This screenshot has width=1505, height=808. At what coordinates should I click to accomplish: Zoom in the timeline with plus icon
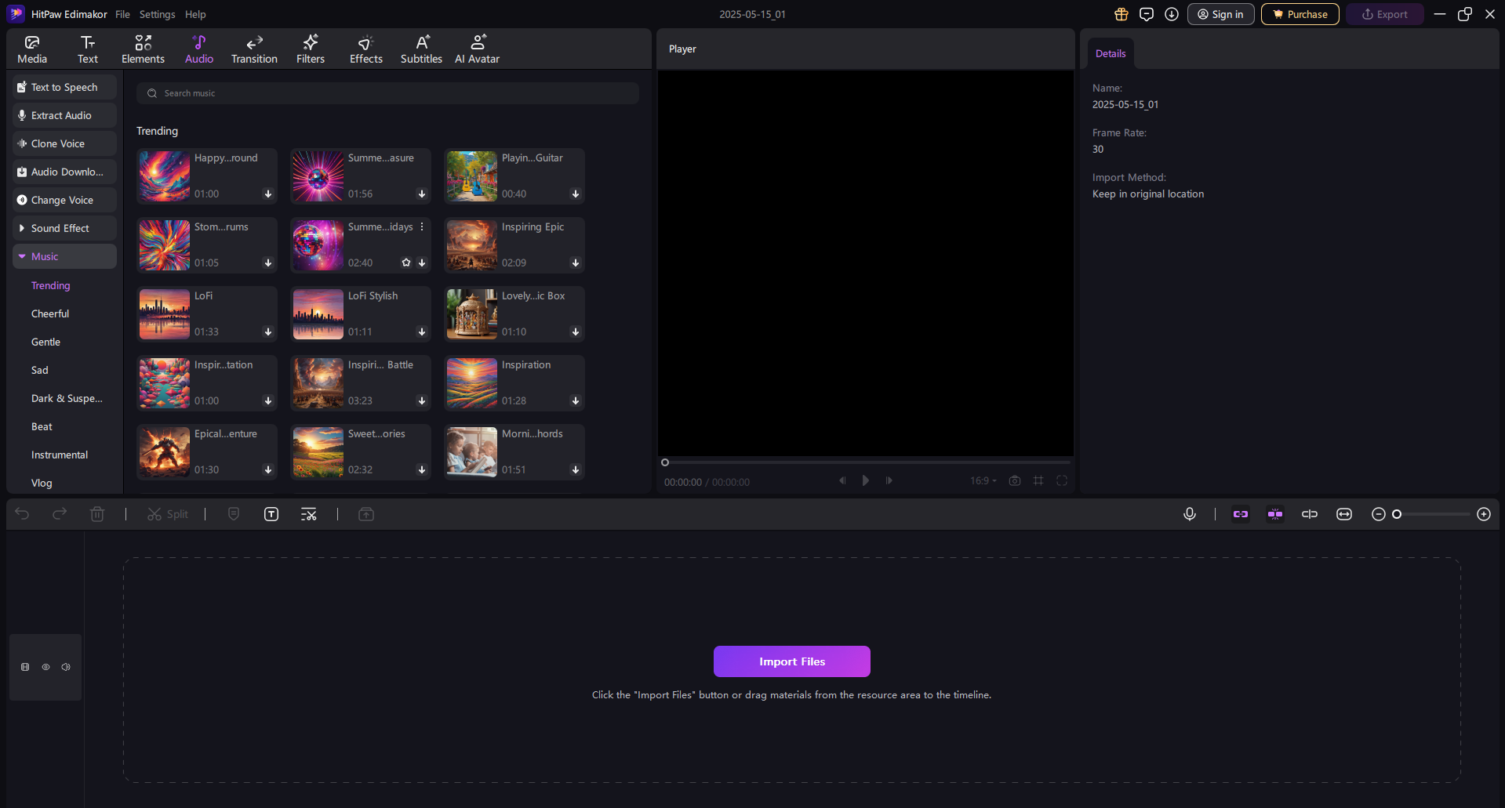1484,514
